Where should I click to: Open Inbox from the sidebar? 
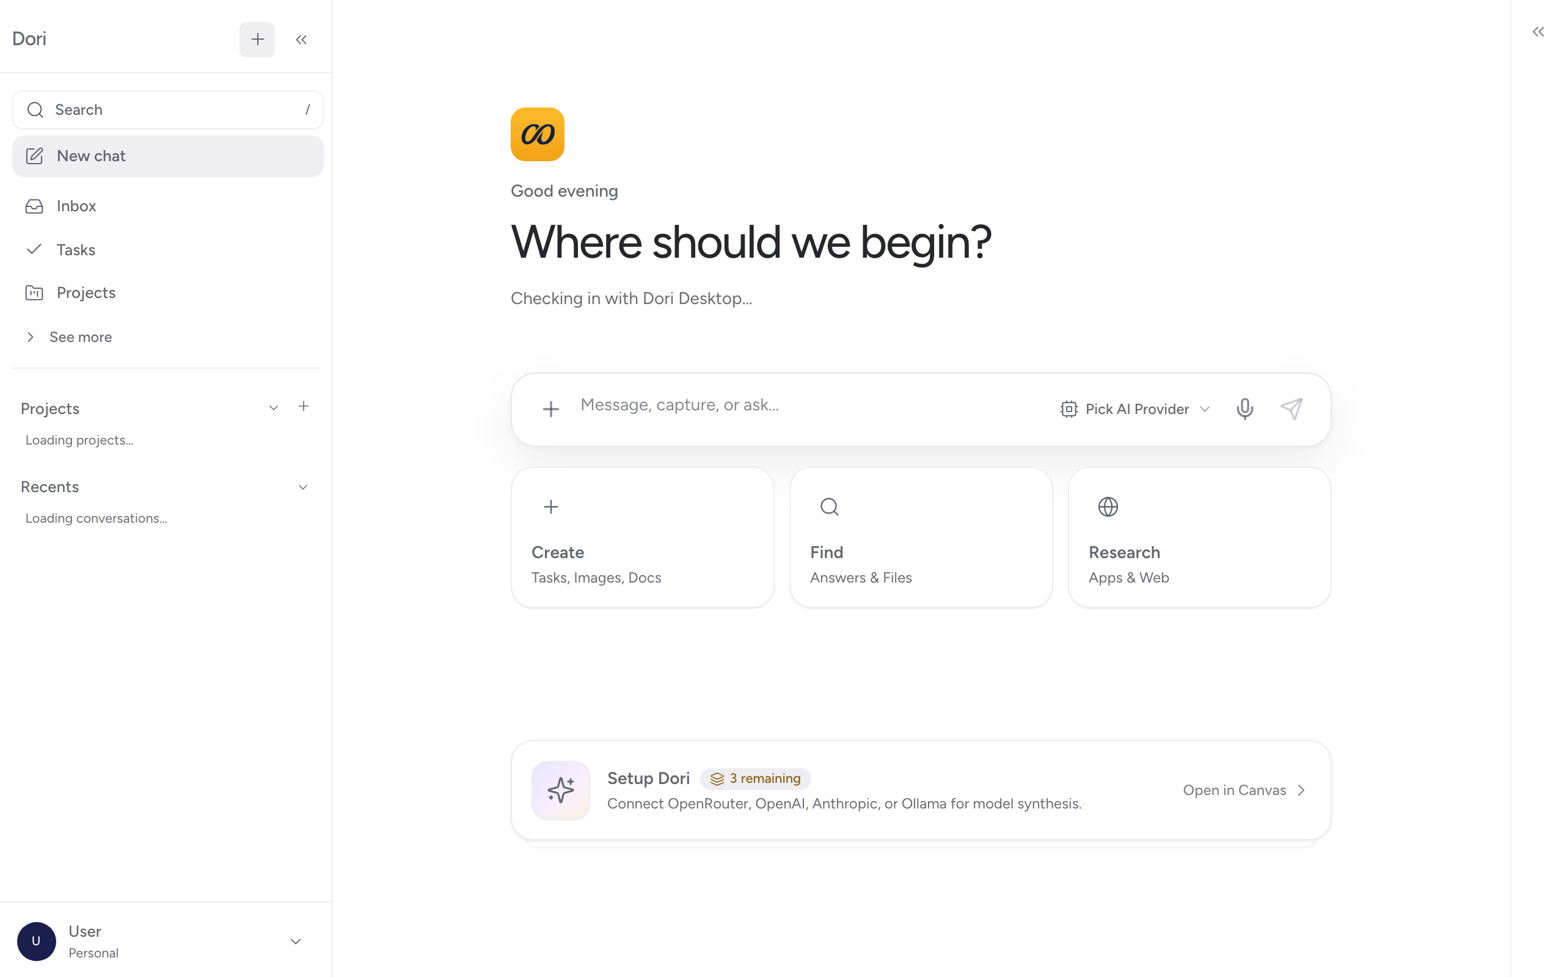[x=168, y=206]
